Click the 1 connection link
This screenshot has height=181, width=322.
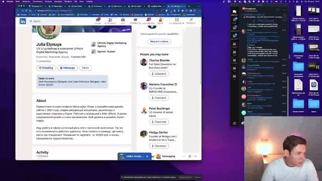44,61
